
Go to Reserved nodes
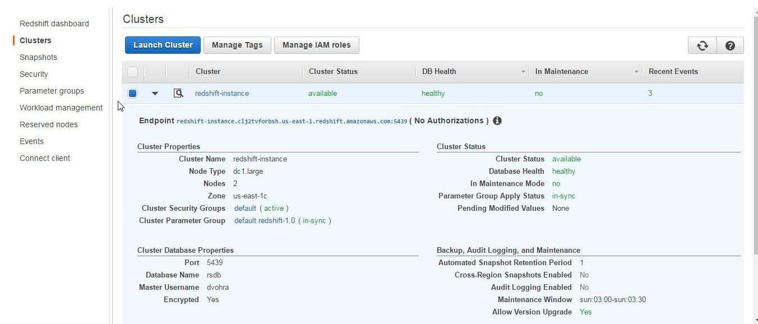click(x=49, y=124)
